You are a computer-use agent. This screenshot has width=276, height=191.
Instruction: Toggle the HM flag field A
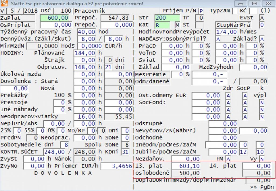(x=228, y=159)
